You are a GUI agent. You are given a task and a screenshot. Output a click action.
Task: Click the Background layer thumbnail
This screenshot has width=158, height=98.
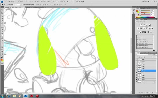[140, 82]
